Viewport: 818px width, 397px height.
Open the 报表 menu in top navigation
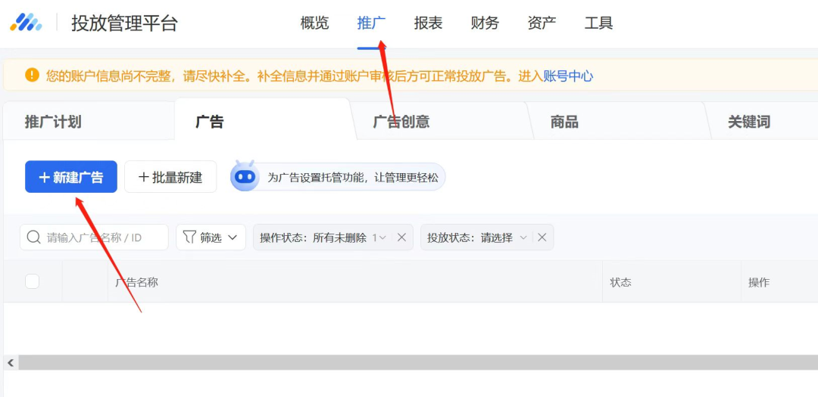coord(428,23)
